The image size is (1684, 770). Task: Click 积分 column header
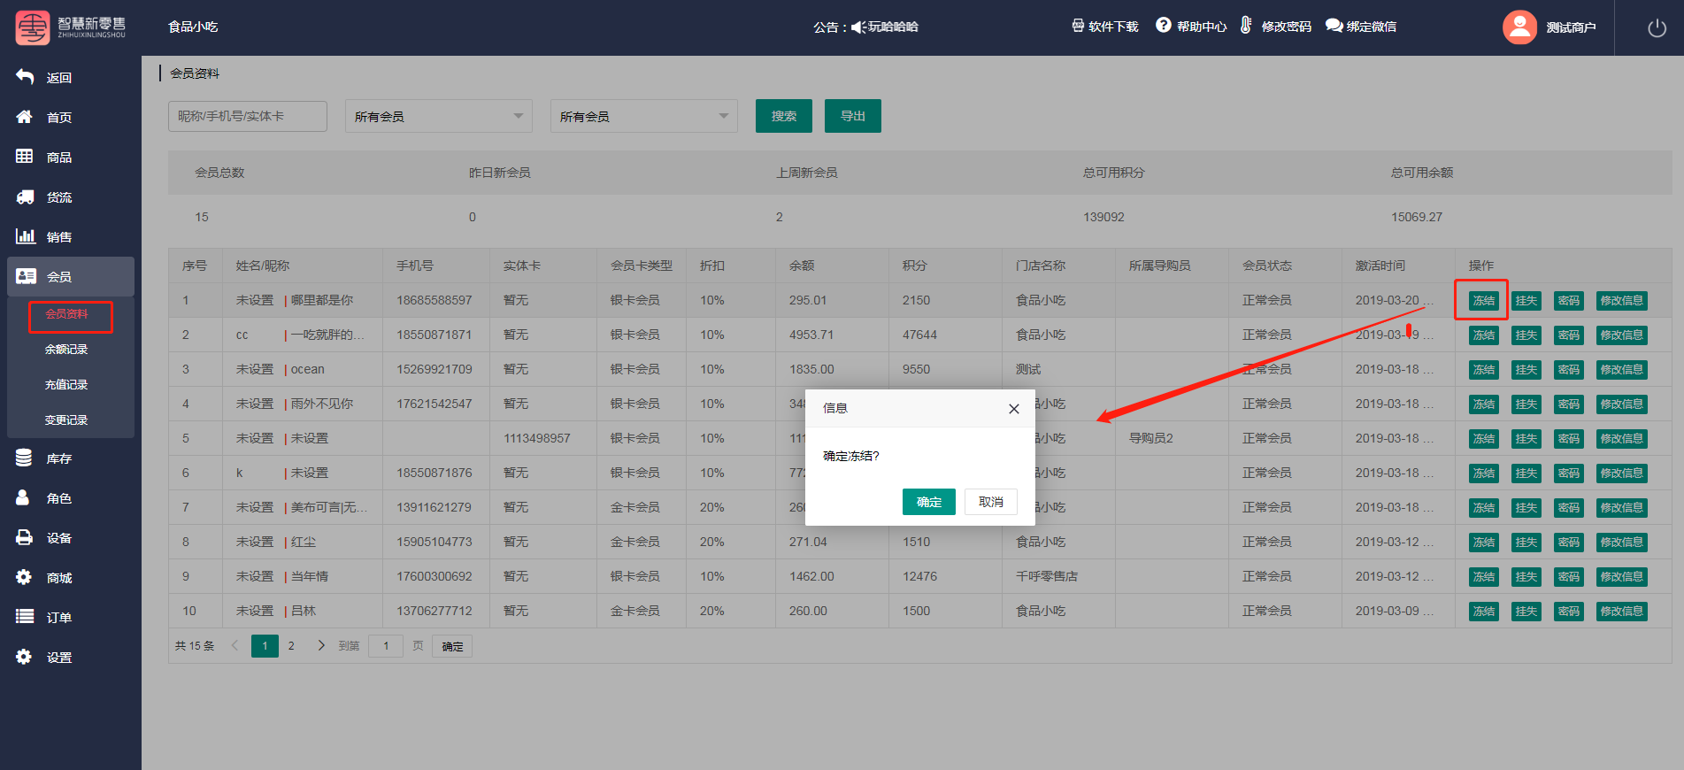tap(915, 266)
